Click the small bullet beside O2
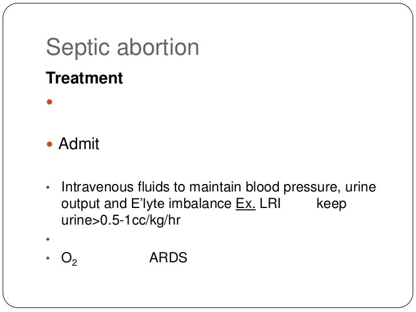The width and height of the screenshot is (416, 312). tap(48, 258)
